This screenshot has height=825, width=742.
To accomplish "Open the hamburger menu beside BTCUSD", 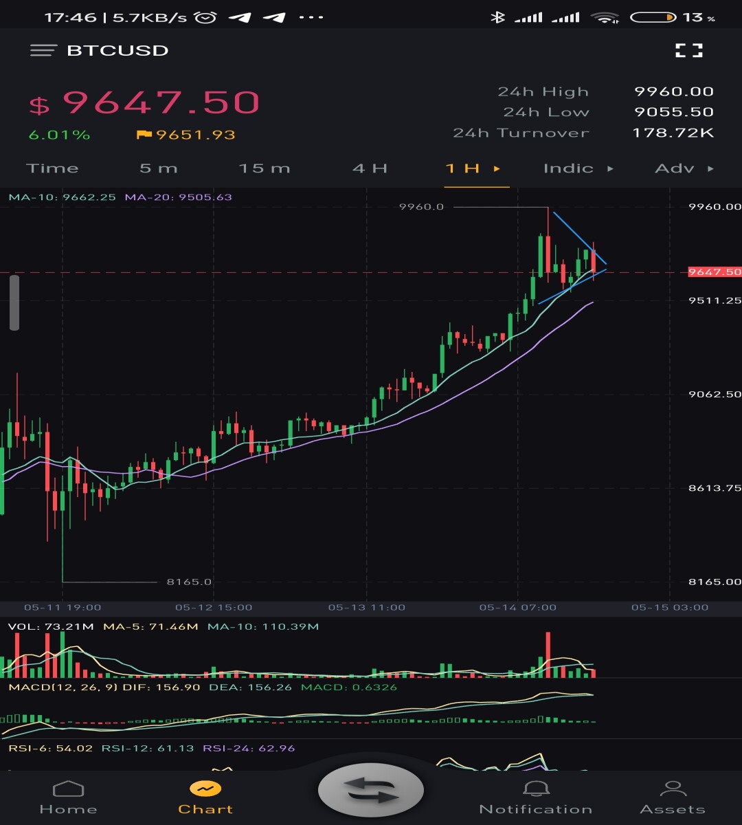I will [x=43, y=50].
